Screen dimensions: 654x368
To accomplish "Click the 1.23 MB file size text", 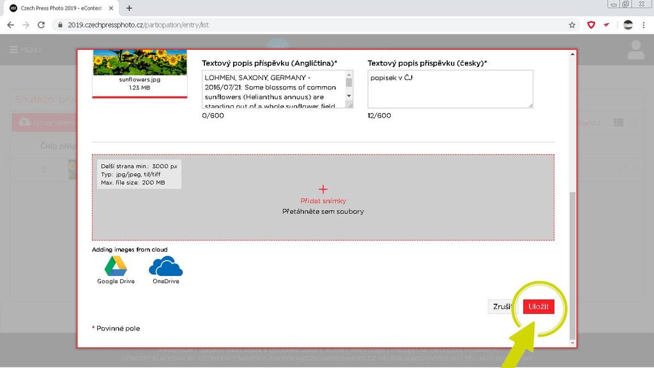I will click(140, 88).
